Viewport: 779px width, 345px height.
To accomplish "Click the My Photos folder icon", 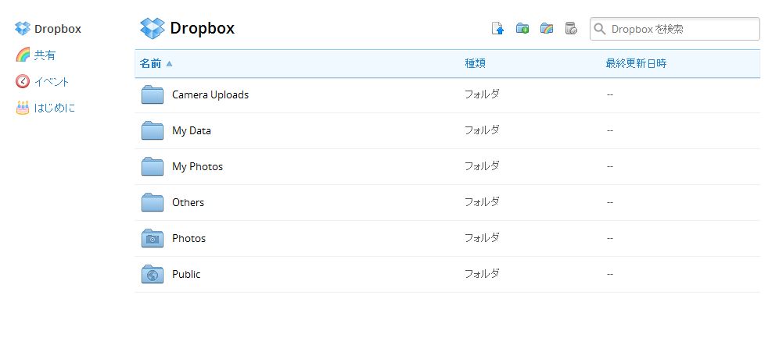I will 153,166.
